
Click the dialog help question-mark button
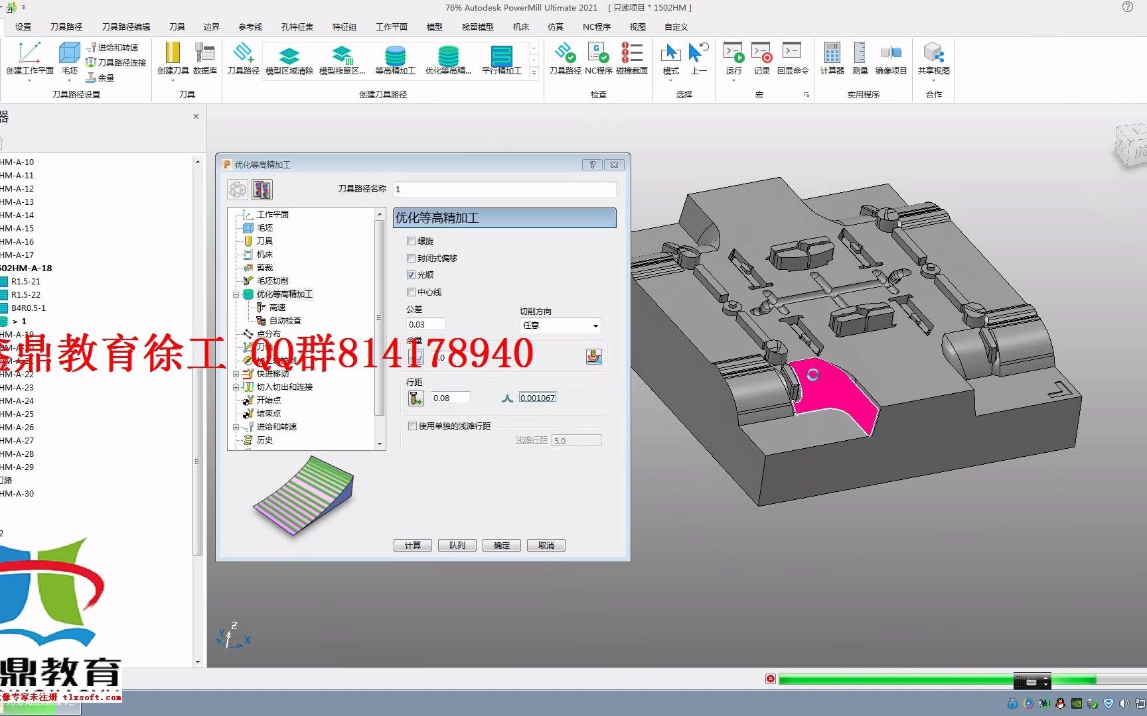[x=592, y=165]
